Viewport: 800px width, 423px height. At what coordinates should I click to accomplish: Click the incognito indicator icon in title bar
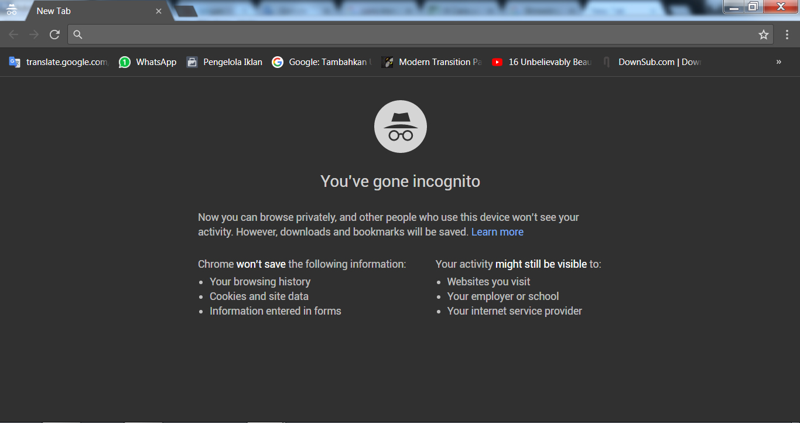(x=11, y=10)
